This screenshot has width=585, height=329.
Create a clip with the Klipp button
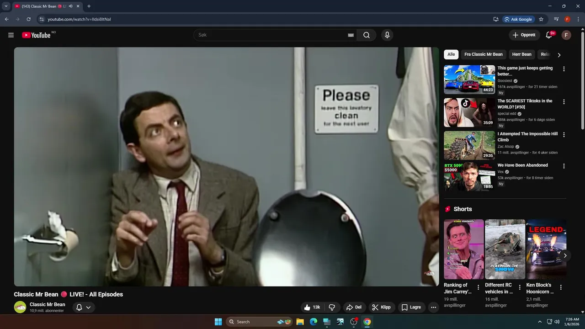click(382, 307)
